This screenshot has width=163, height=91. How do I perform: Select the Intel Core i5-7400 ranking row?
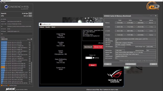(16, 53)
